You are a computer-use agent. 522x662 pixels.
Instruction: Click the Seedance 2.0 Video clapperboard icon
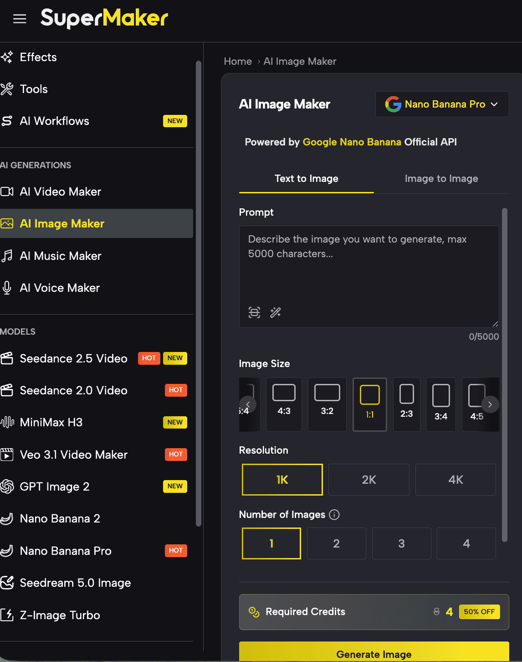(x=7, y=390)
